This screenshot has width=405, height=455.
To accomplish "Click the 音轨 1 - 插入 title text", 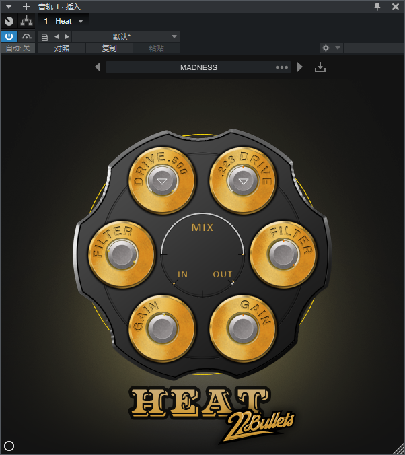I will pyautogui.click(x=59, y=6).
